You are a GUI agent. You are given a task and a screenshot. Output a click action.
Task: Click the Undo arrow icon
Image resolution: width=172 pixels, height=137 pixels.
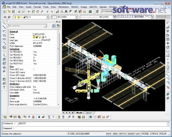point(48,12)
